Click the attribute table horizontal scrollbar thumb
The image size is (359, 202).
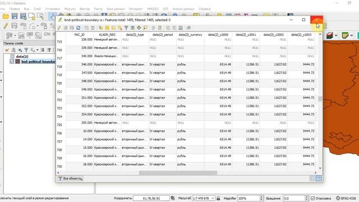[178, 173]
